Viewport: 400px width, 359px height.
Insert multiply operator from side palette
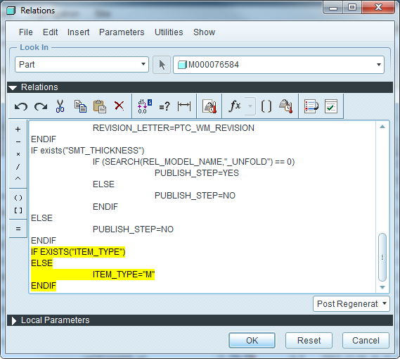pos(18,154)
